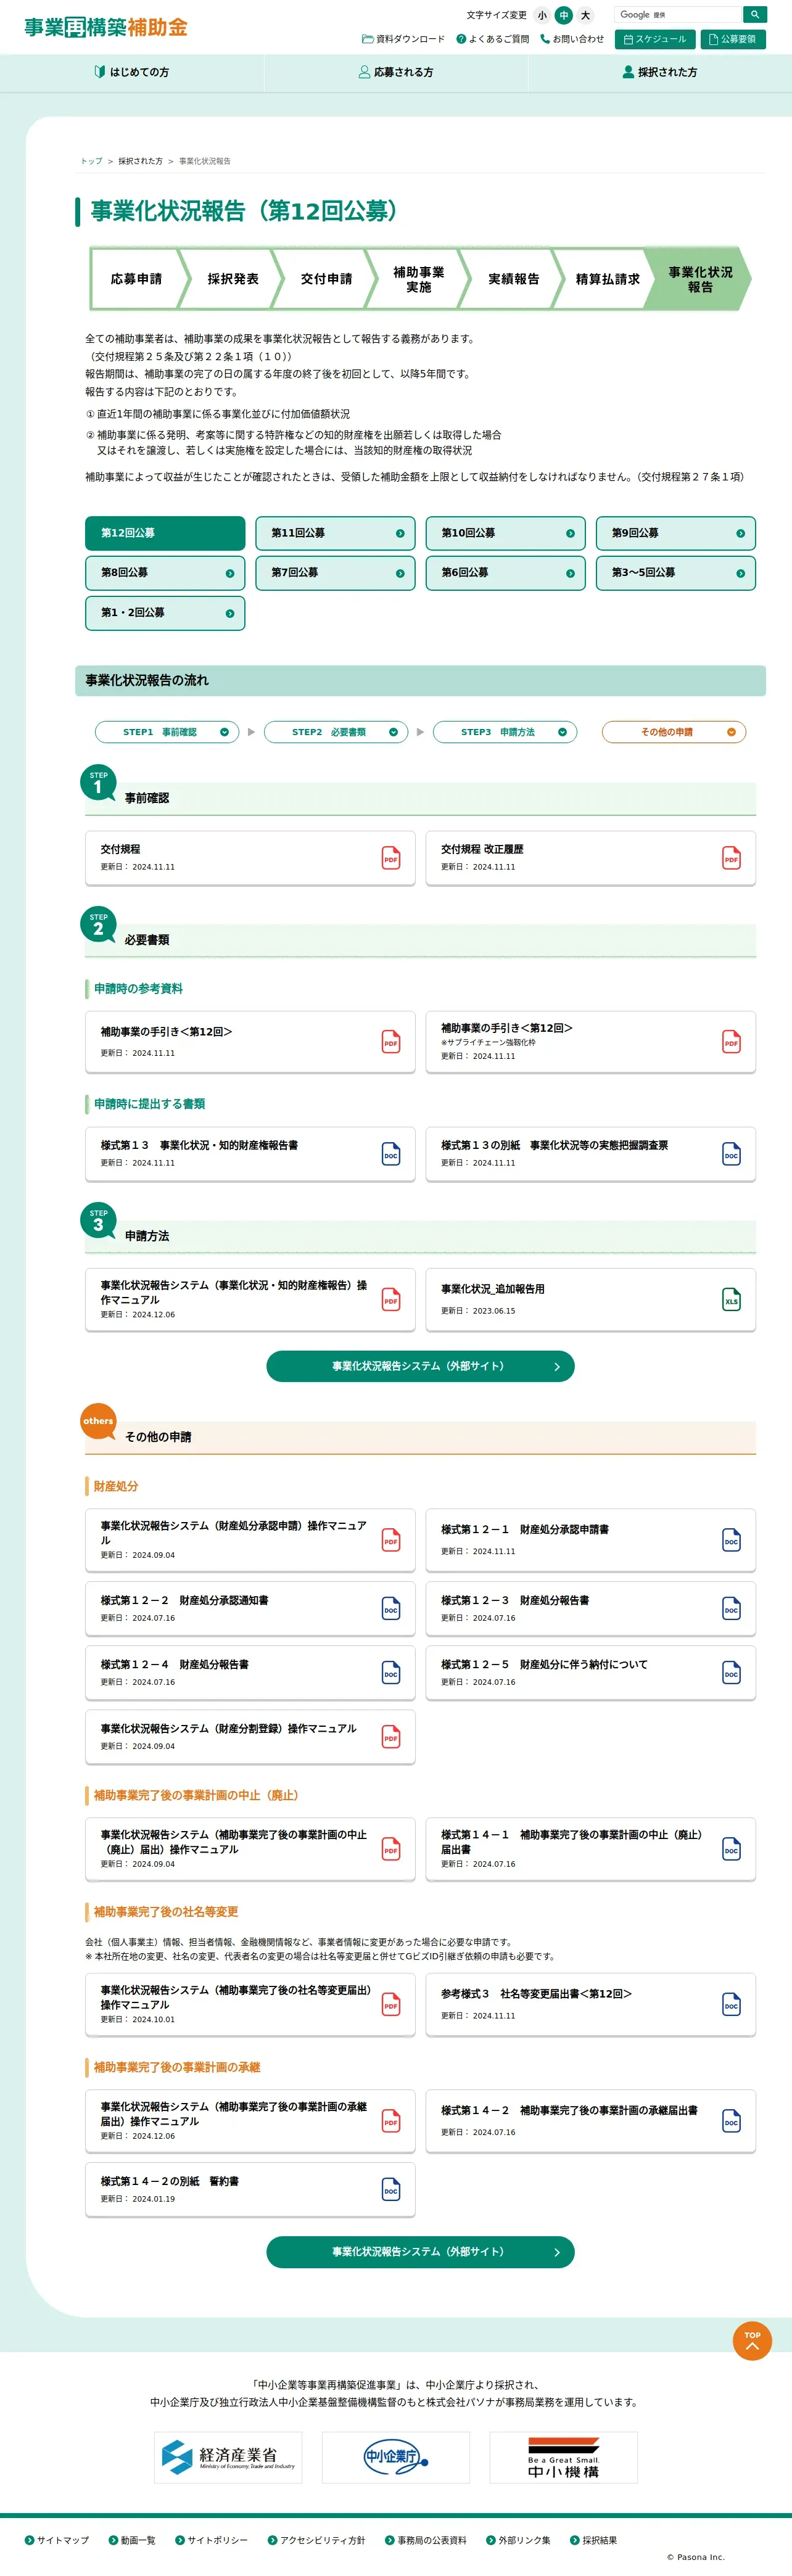This screenshot has width=792, height=2576.
Task: Set font size to 大
Action: tap(586, 15)
